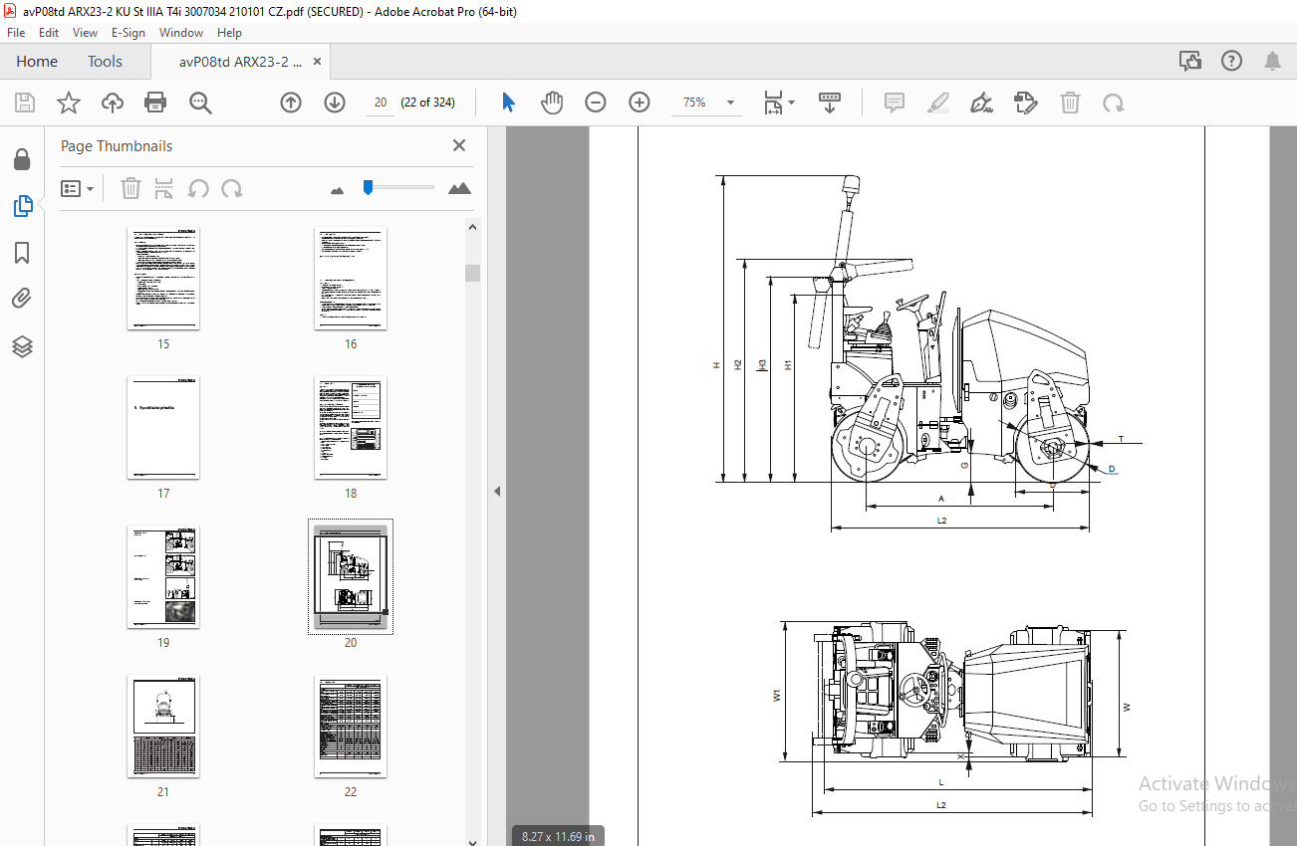This screenshot has width=1297, height=846.
Task: Click the insert pages icon in the thumbnails panel
Action: 164,188
